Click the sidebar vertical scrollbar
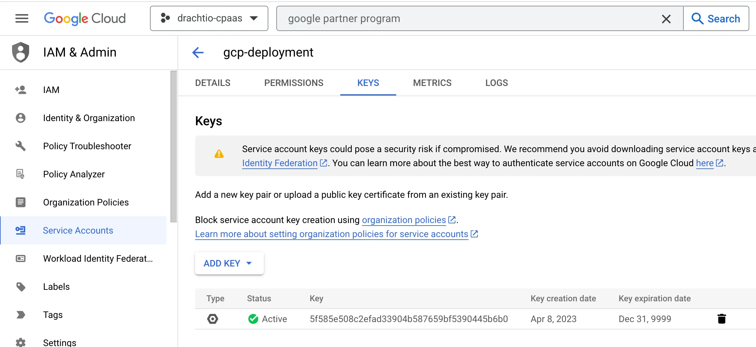Viewport: 756px width, 347px height. [x=174, y=146]
